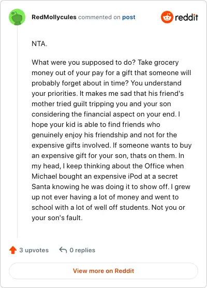Click the 'commented on' header text

click(99, 17)
